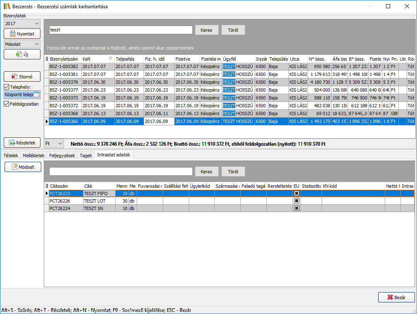Viewport: 417px width, 314px height.
Task: Click the Részletek details icon
Action: point(12,142)
